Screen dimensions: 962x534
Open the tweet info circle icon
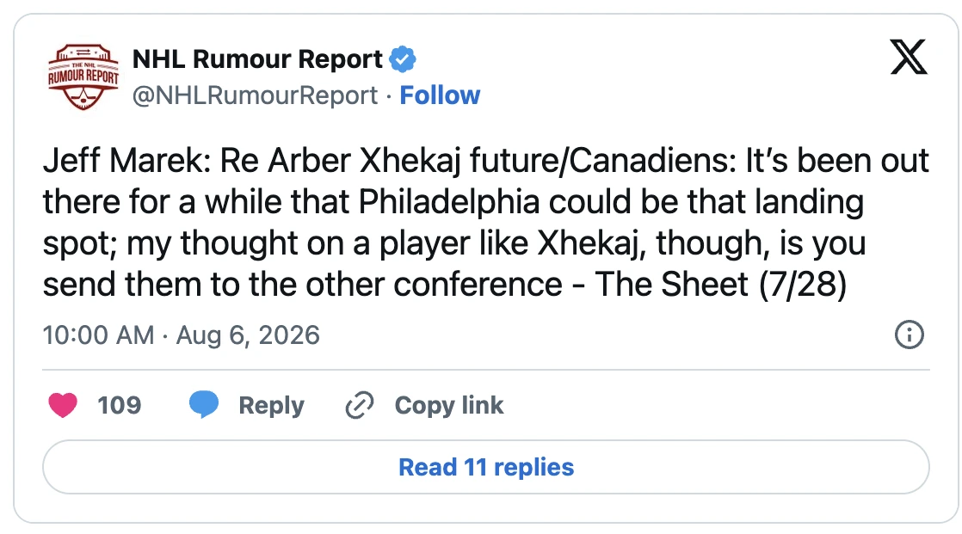[x=910, y=335]
